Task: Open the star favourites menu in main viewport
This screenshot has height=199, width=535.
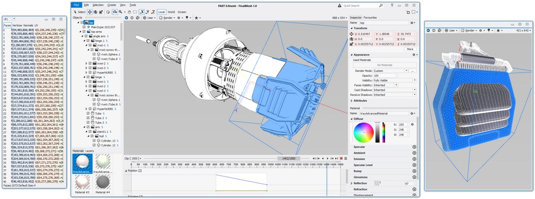Action: tap(197, 18)
